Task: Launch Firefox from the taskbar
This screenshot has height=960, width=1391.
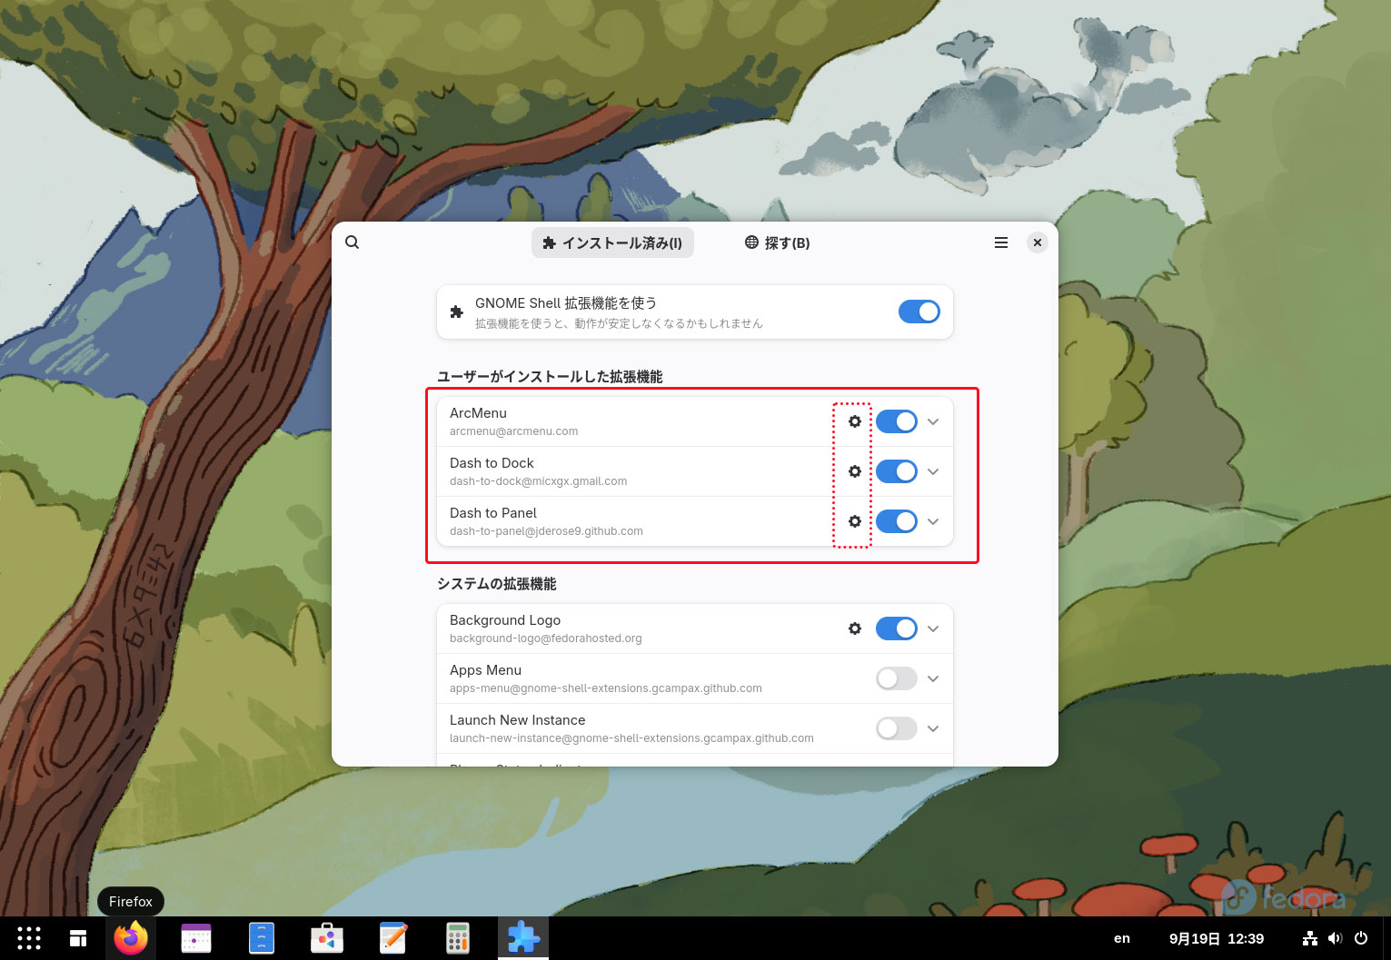Action: tap(131, 938)
